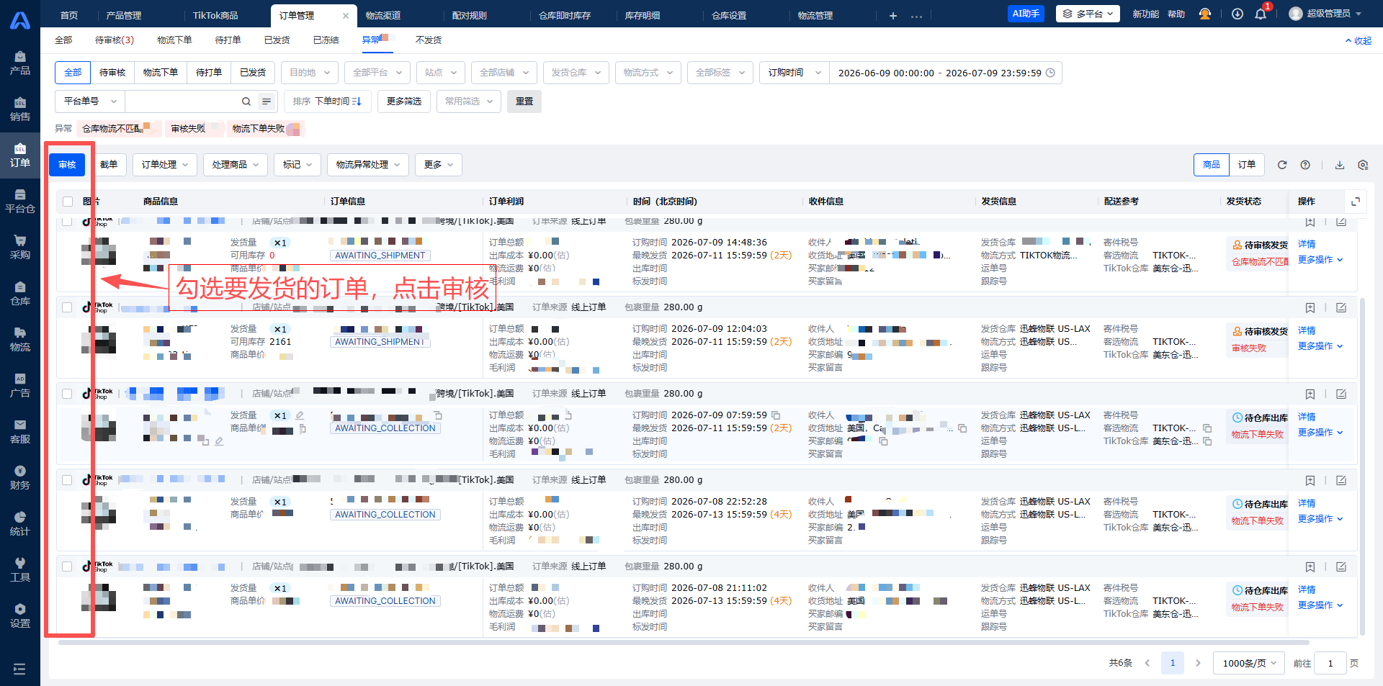Click the edit icon on the 12:04:03 order row
This screenshot has height=686, width=1383.
1341,307
